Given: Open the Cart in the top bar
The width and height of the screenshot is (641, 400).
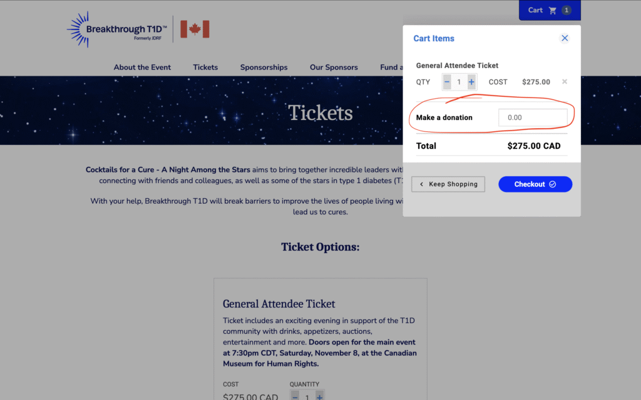Looking at the screenshot, I should click(x=542, y=10).
